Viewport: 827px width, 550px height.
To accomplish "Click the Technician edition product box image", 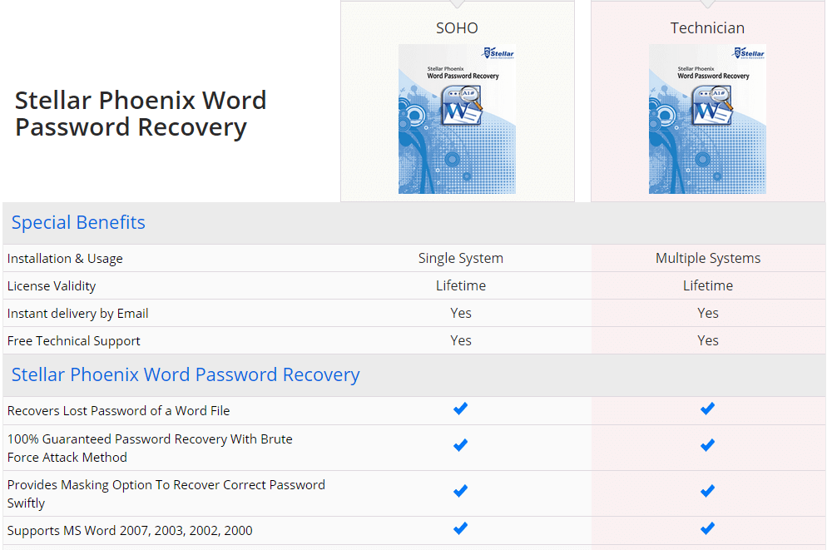I will click(707, 119).
